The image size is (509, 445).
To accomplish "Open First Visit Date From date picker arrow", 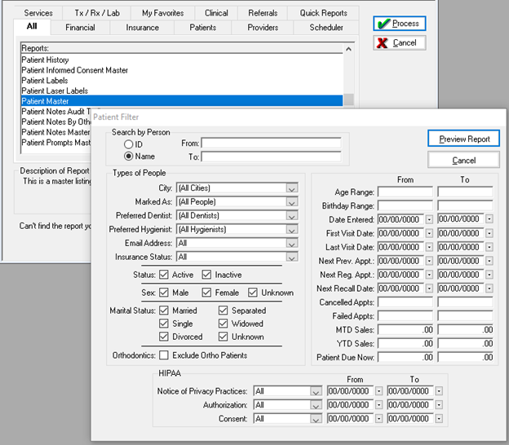I will click(429, 234).
